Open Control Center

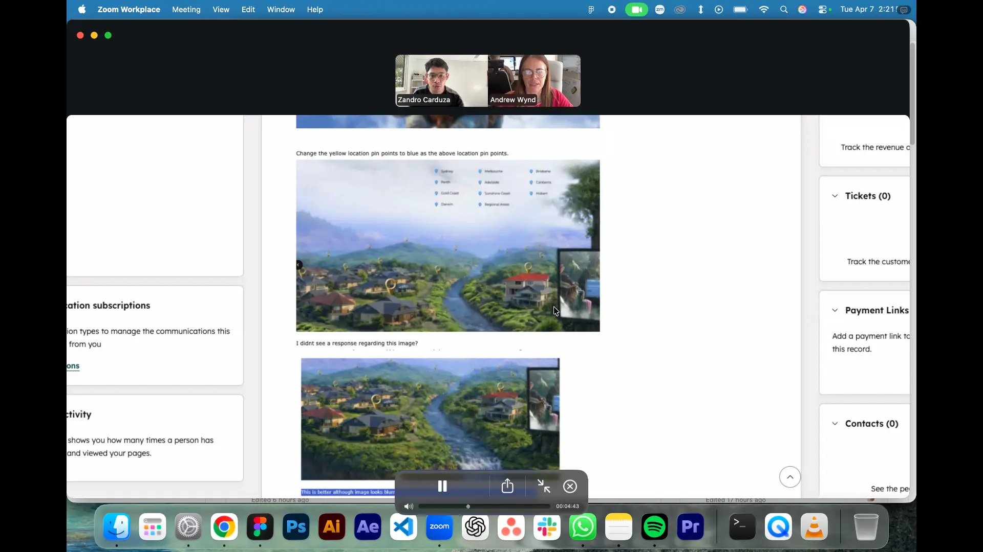[x=824, y=9]
